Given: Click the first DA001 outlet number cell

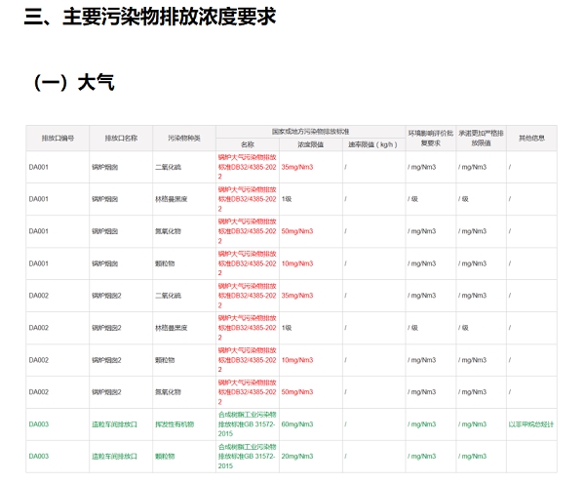Looking at the screenshot, I should click(x=39, y=167).
